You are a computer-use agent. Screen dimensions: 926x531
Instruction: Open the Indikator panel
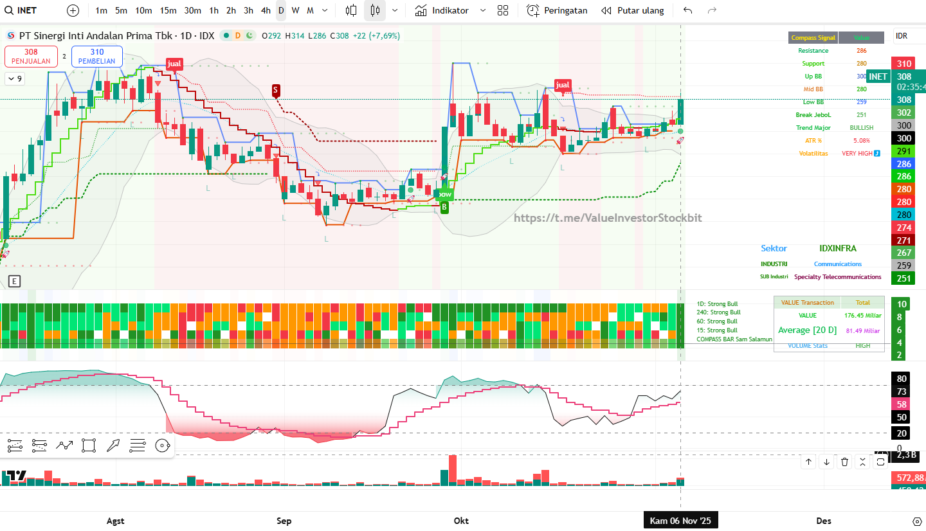(442, 10)
